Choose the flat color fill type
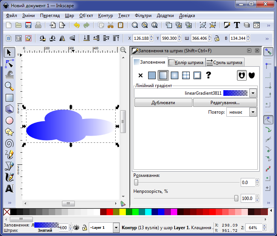 pyautogui.click(x=152, y=75)
